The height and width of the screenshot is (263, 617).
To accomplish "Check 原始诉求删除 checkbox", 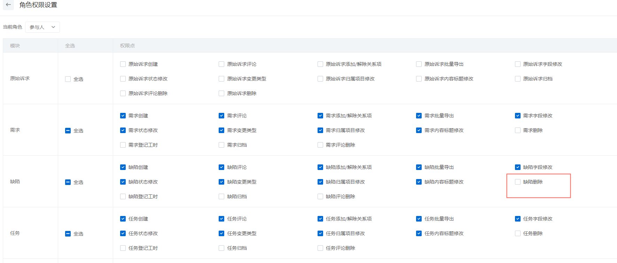I will click(x=221, y=93).
